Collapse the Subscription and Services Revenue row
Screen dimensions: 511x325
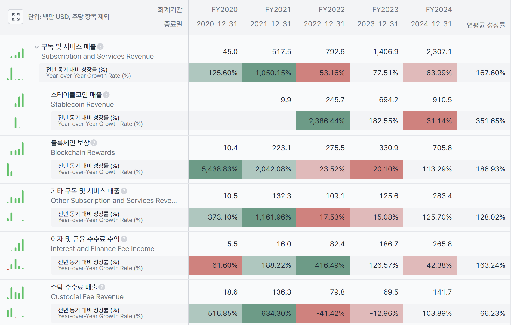pos(36,47)
